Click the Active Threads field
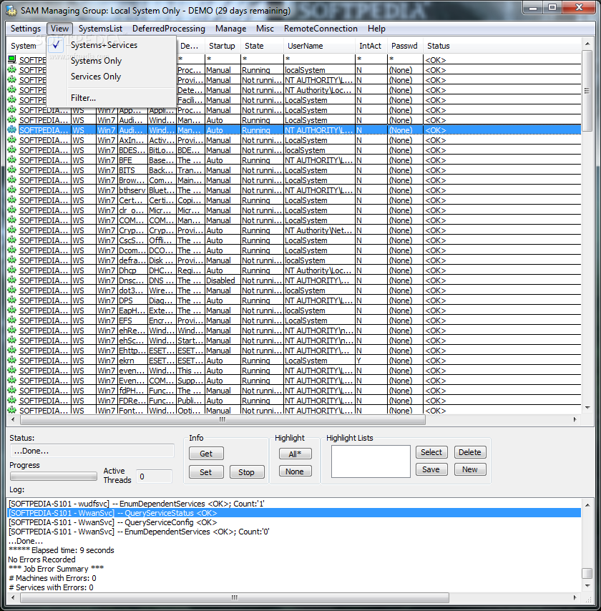Viewport: 601px width, 611px height. pyautogui.click(x=154, y=476)
